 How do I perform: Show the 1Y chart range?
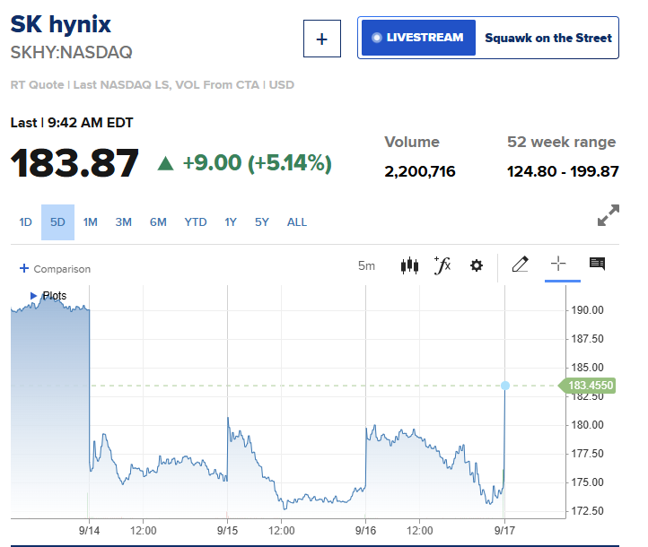[231, 222]
